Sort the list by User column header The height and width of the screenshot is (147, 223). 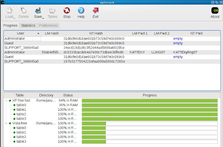click(x=21, y=33)
